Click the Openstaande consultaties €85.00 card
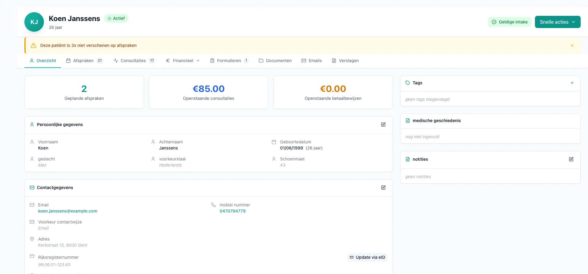588x274 pixels. click(x=209, y=92)
